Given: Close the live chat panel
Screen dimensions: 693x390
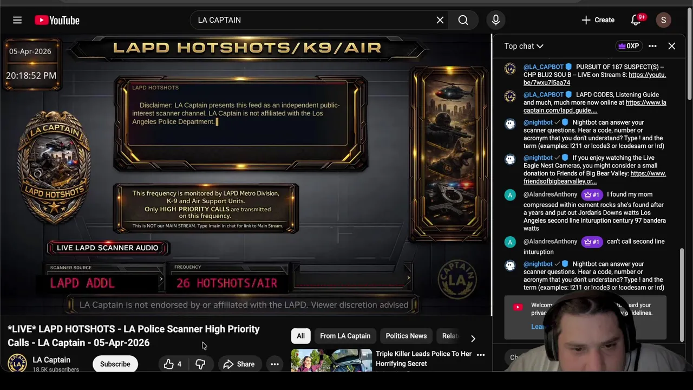Looking at the screenshot, I should [672, 46].
